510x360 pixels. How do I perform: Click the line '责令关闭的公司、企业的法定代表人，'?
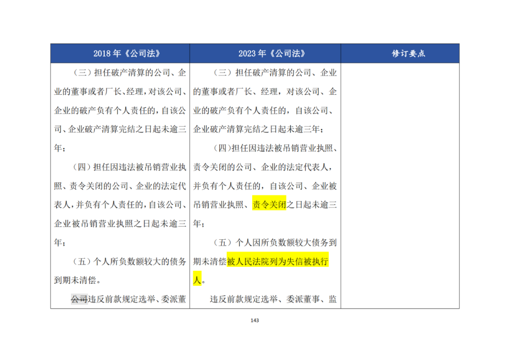(263, 167)
